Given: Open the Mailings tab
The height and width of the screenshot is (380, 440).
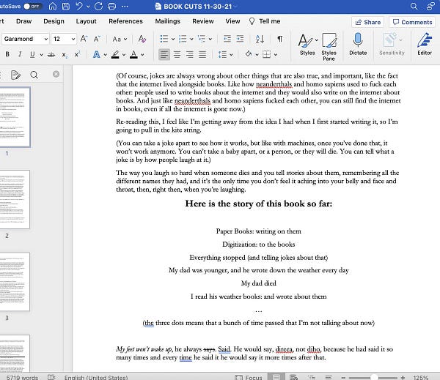Looking at the screenshot, I should (x=167, y=21).
